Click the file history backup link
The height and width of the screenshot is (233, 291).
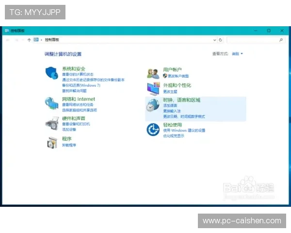point(93,80)
